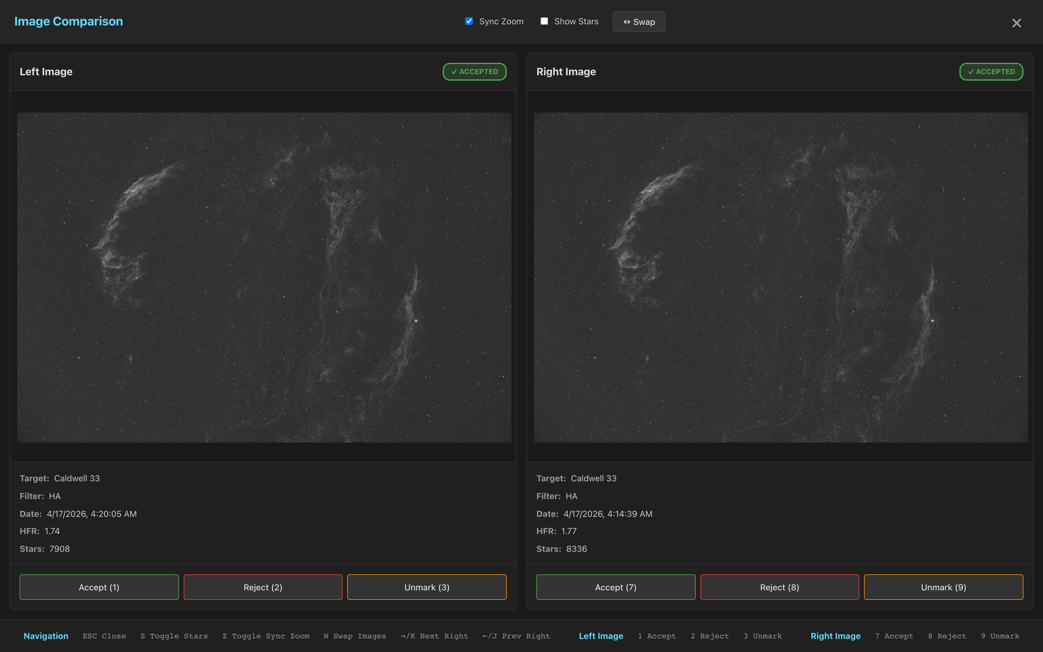The width and height of the screenshot is (1043, 652).
Task: Click the Image Comparison title
Action: (x=68, y=21)
